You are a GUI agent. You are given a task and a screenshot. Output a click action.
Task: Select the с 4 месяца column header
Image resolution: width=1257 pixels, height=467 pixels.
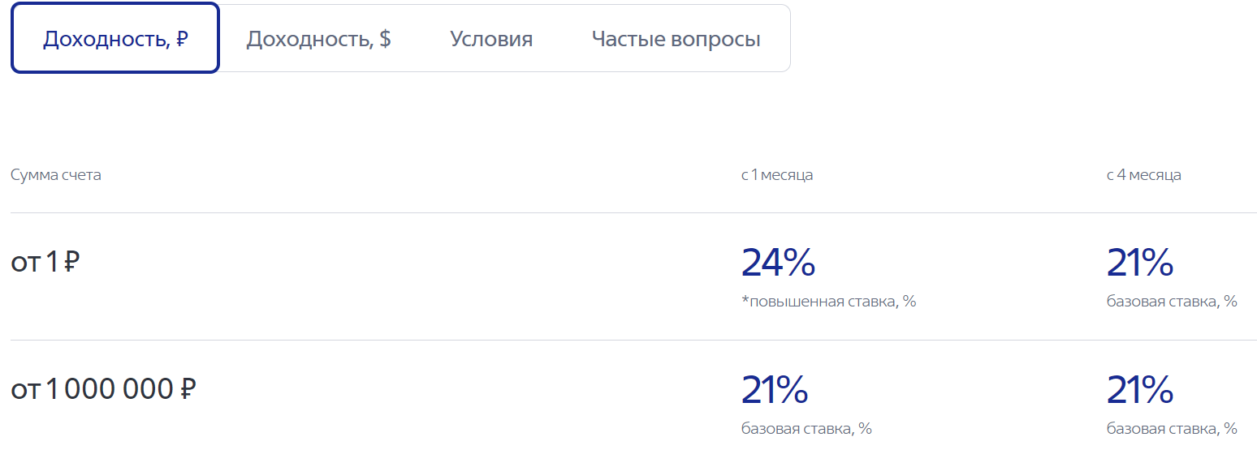(x=1143, y=175)
